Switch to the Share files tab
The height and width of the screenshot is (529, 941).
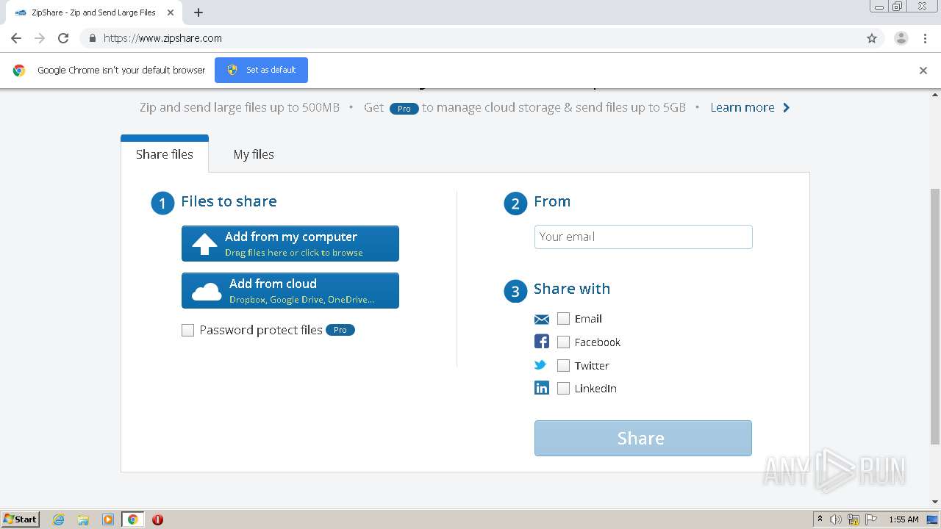click(x=165, y=154)
